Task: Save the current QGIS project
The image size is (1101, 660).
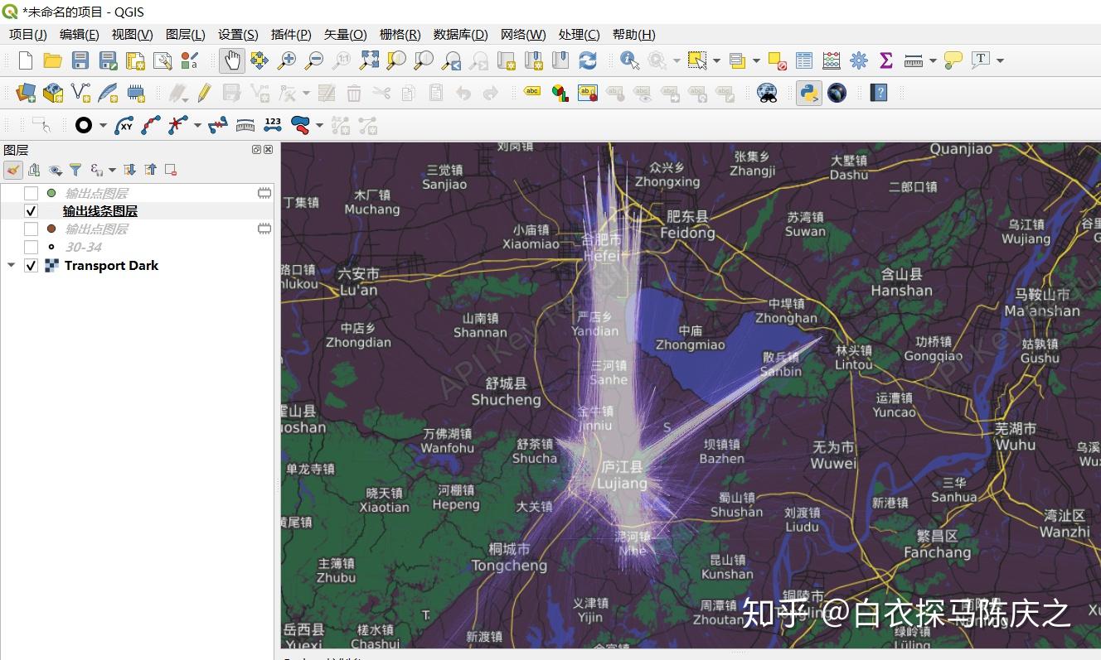Action: click(x=80, y=60)
